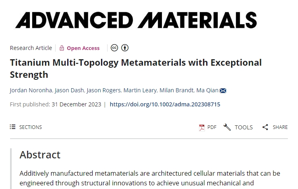Click the Advanced Materials journal logo
This screenshot has width=298, height=189.
pos(136,20)
